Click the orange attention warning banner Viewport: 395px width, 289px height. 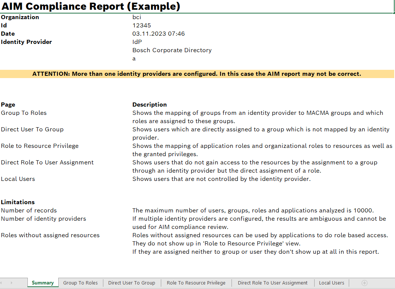point(197,74)
